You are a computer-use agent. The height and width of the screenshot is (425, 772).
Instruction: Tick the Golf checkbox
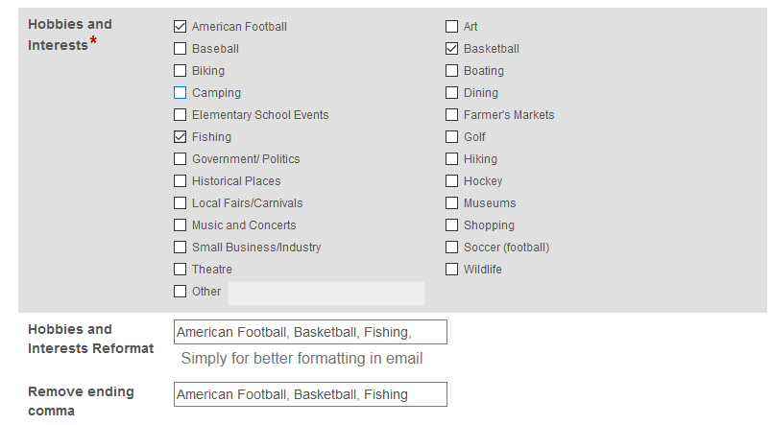451,137
